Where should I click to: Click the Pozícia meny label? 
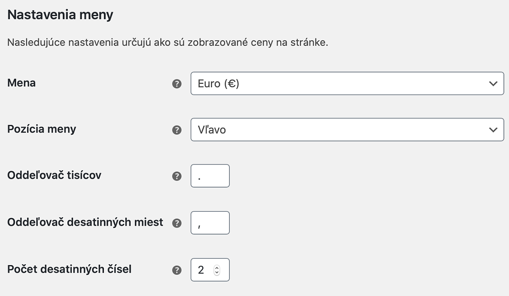tap(42, 129)
